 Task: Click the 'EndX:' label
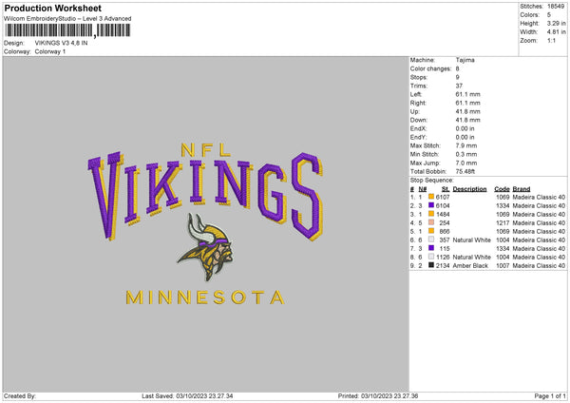tap(418, 128)
